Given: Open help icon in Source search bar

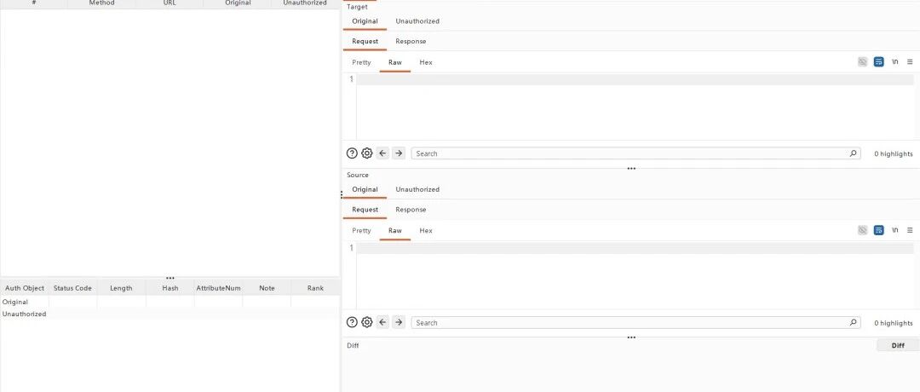Looking at the screenshot, I should 352,322.
